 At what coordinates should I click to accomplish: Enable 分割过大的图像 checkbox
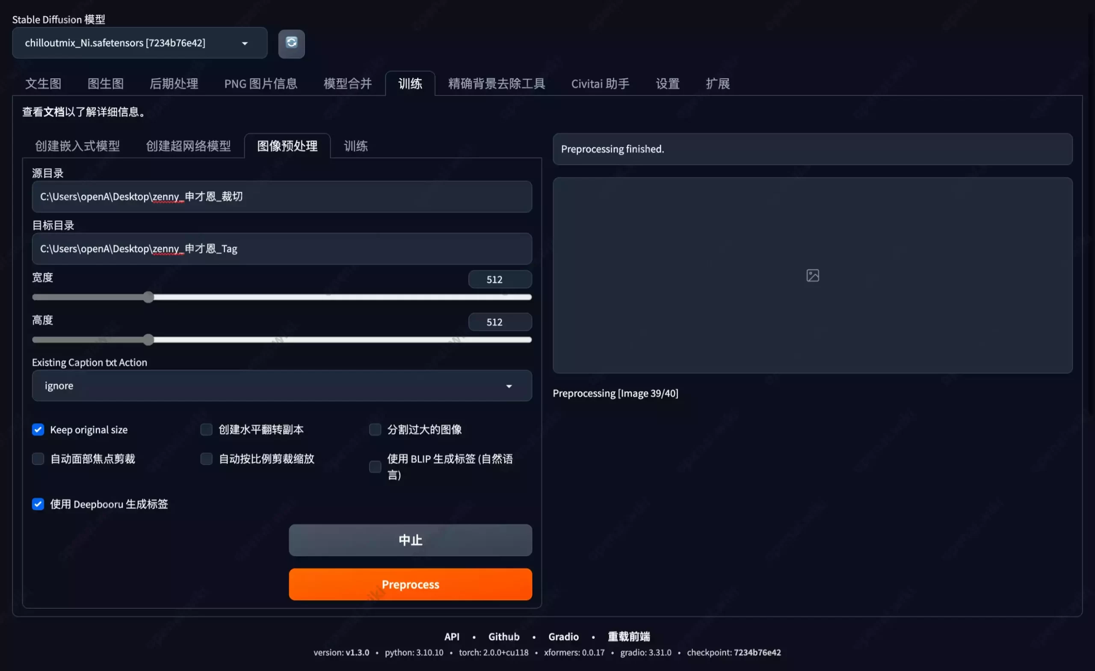coord(375,430)
